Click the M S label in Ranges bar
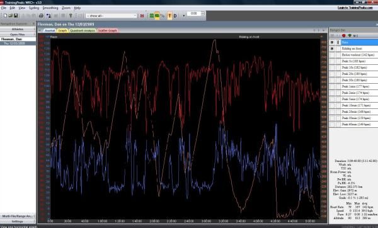 (x=355, y=36)
